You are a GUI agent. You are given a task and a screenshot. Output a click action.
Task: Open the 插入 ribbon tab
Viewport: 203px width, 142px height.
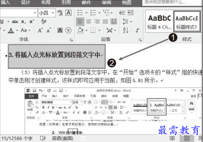point(5,2)
